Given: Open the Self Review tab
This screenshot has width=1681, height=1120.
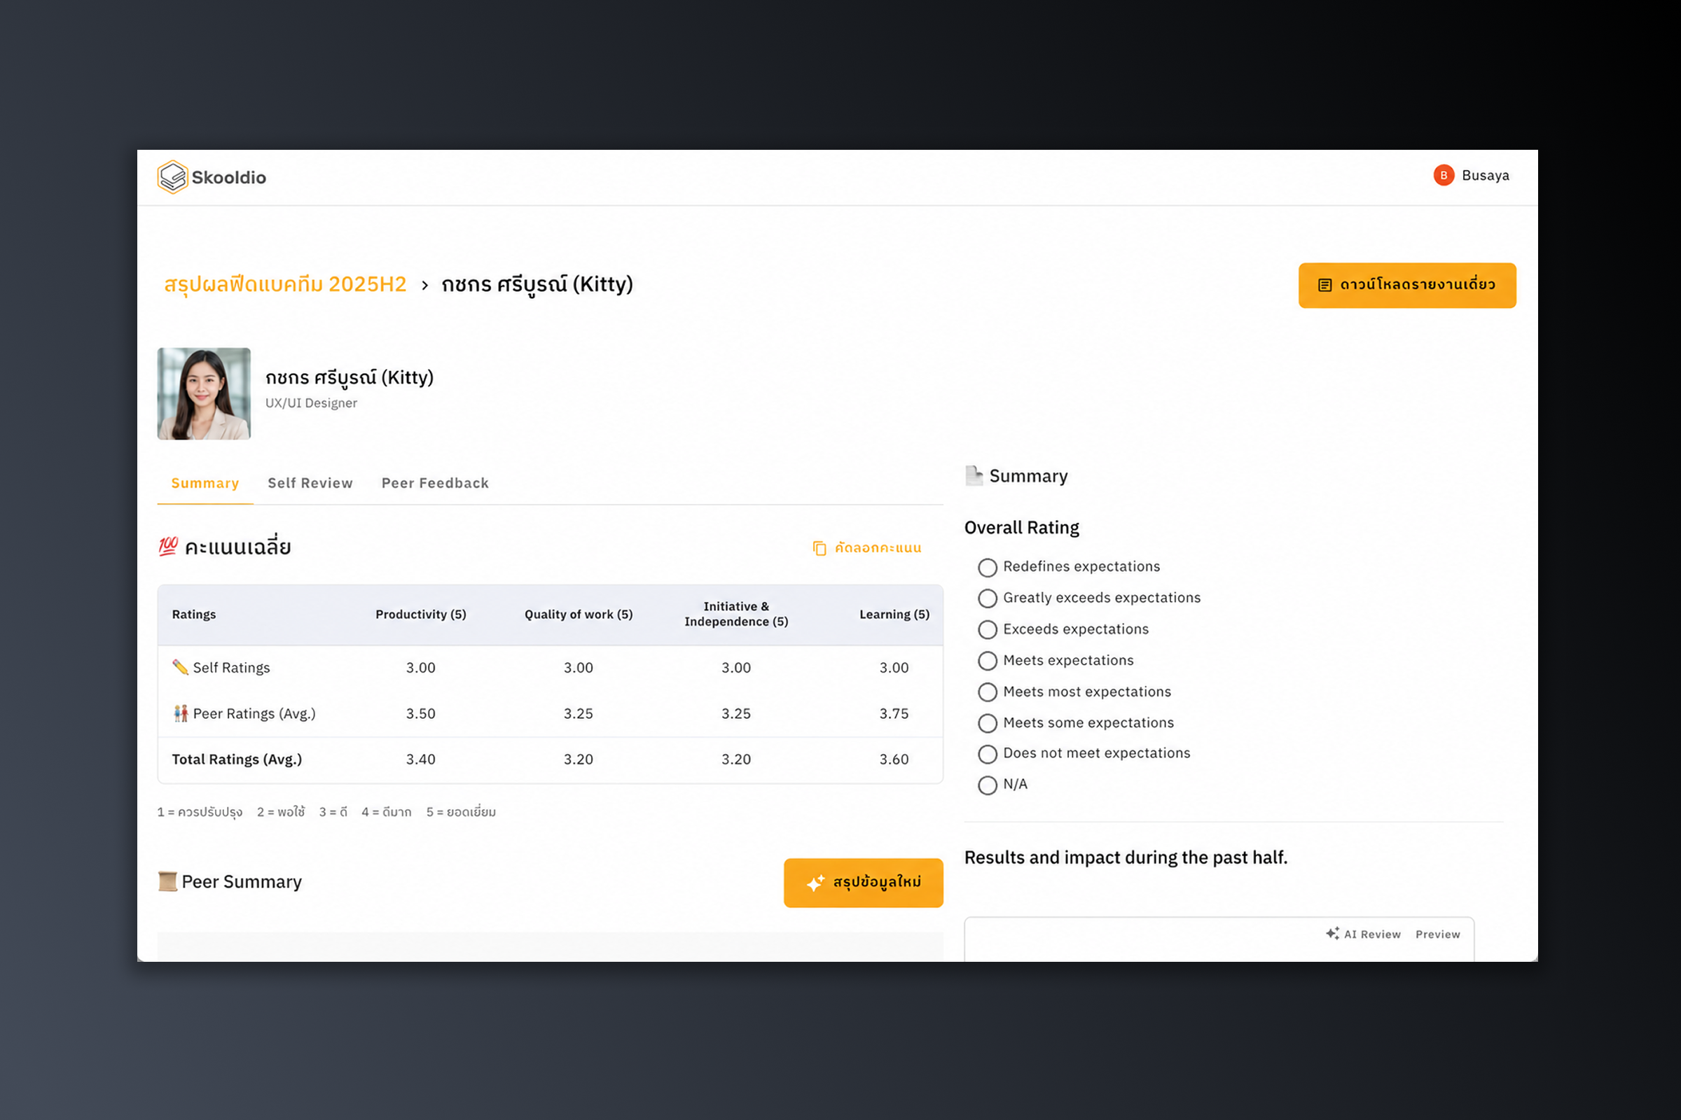Looking at the screenshot, I should tap(310, 484).
